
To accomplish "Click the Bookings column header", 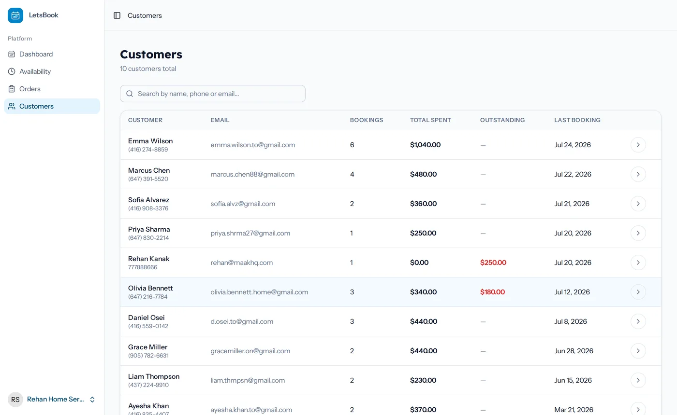I will pos(367,120).
